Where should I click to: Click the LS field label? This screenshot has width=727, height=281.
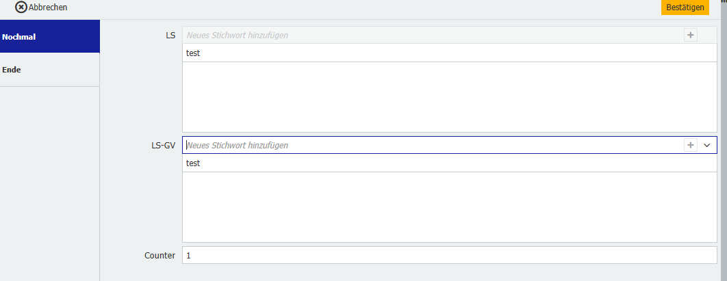(170, 35)
